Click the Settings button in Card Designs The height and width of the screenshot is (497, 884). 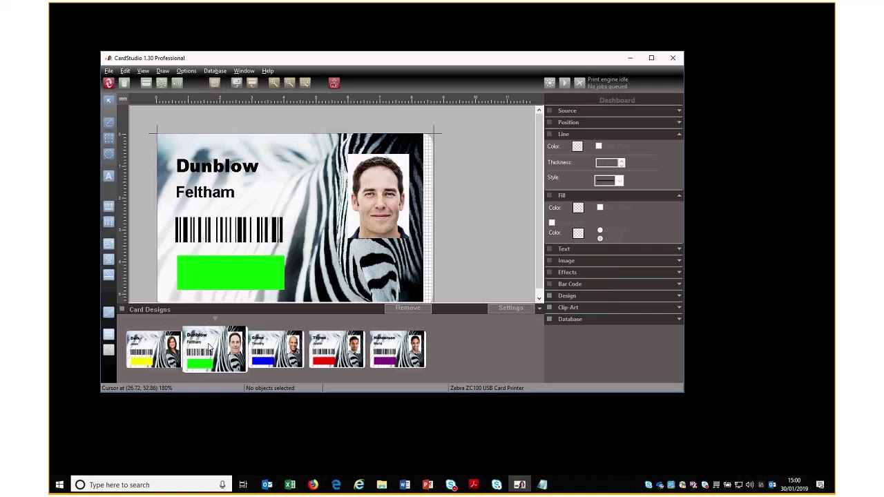point(511,308)
